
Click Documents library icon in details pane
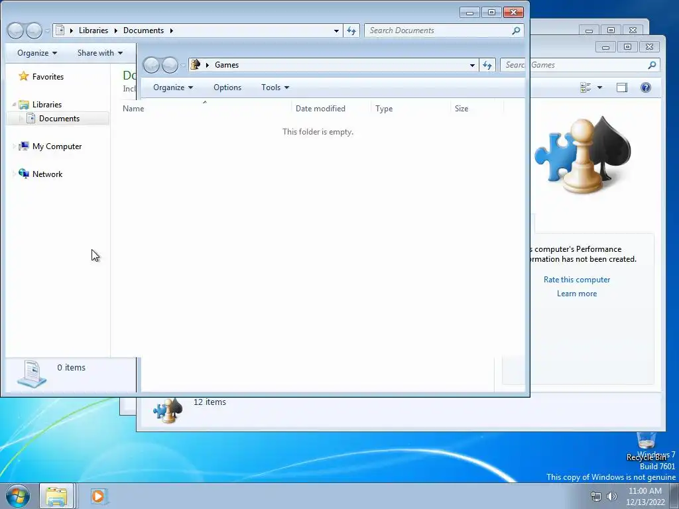pyautogui.click(x=32, y=374)
